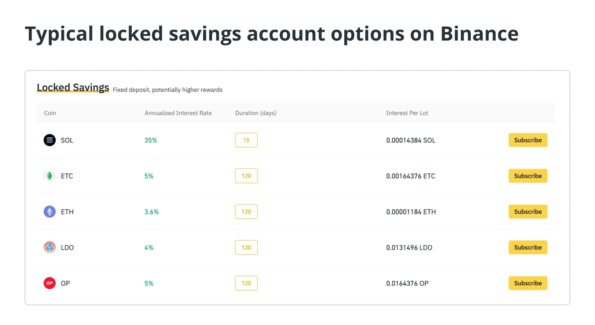
Task: Subscribe to OP locked savings
Action: click(528, 283)
